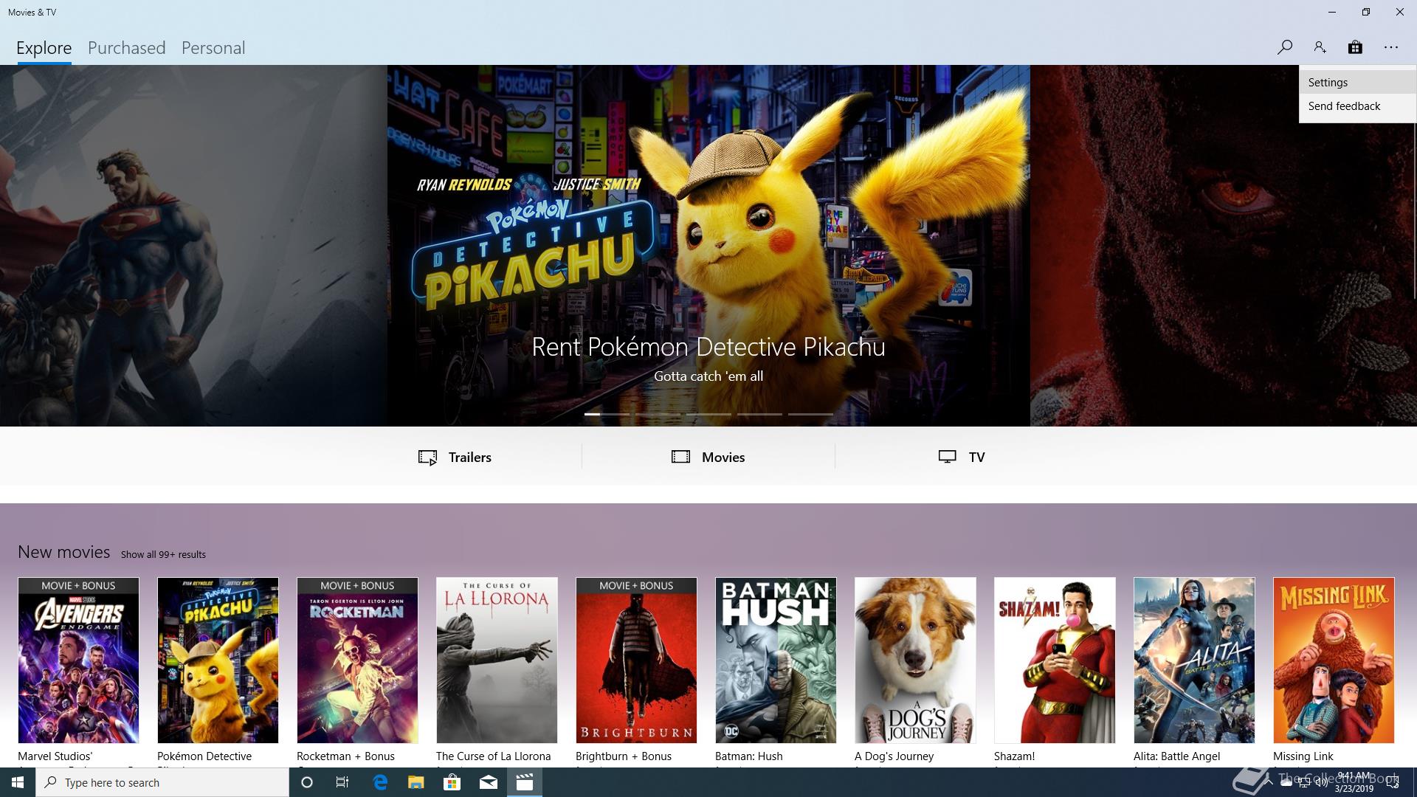Click The Curse of La Llorona title text
The width and height of the screenshot is (1417, 797).
(x=494, y=756)
